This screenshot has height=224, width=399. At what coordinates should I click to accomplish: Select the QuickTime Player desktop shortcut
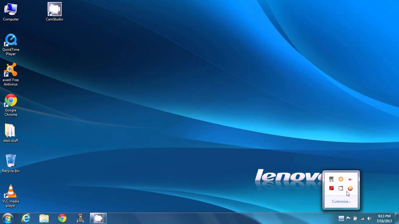coord(11,45)
